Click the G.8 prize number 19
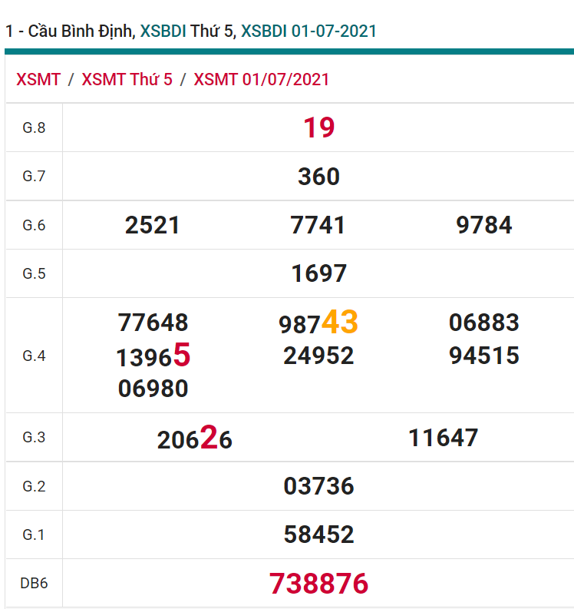Image resolution: width=574 pixels, height=609 pixels. click(318, 127)
